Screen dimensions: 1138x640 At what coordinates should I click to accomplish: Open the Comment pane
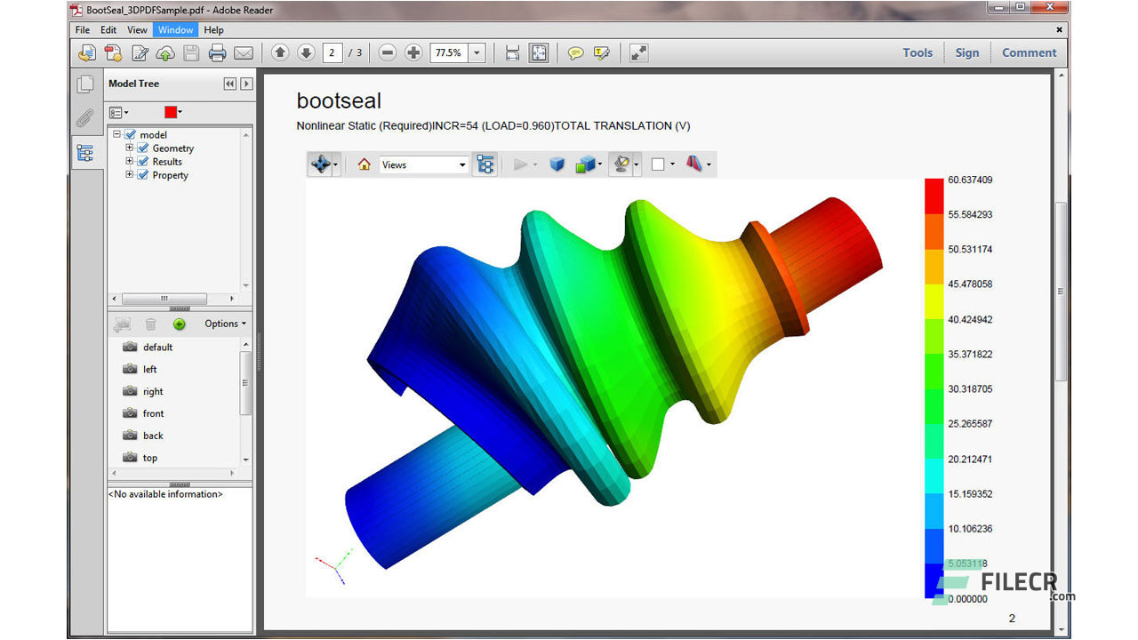1029,52
